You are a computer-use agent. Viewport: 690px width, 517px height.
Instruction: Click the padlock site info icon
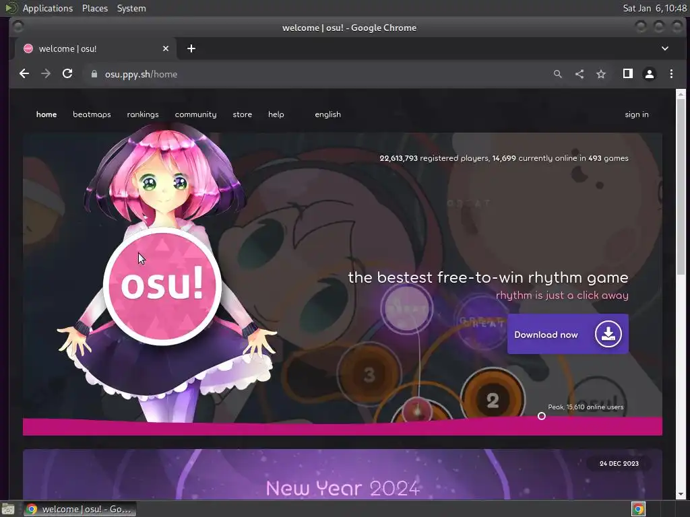[x=94, y=74]
